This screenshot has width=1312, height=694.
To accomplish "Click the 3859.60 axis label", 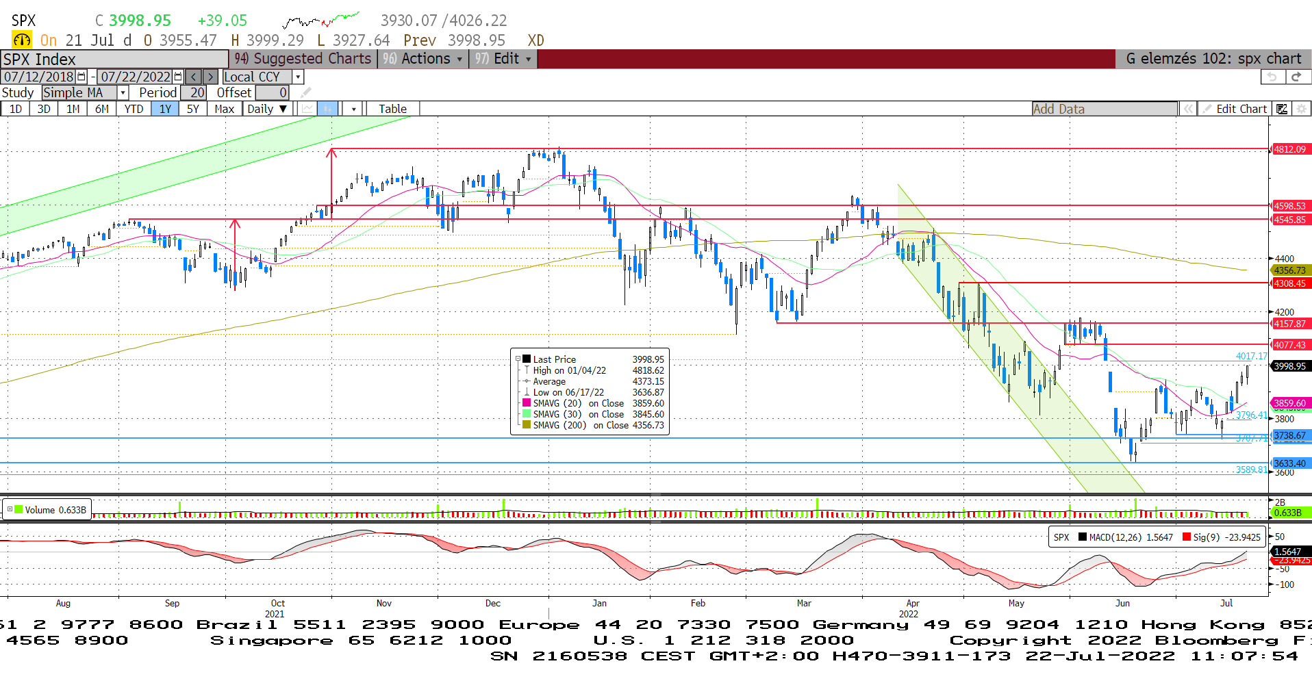I will pos(1290,403).
